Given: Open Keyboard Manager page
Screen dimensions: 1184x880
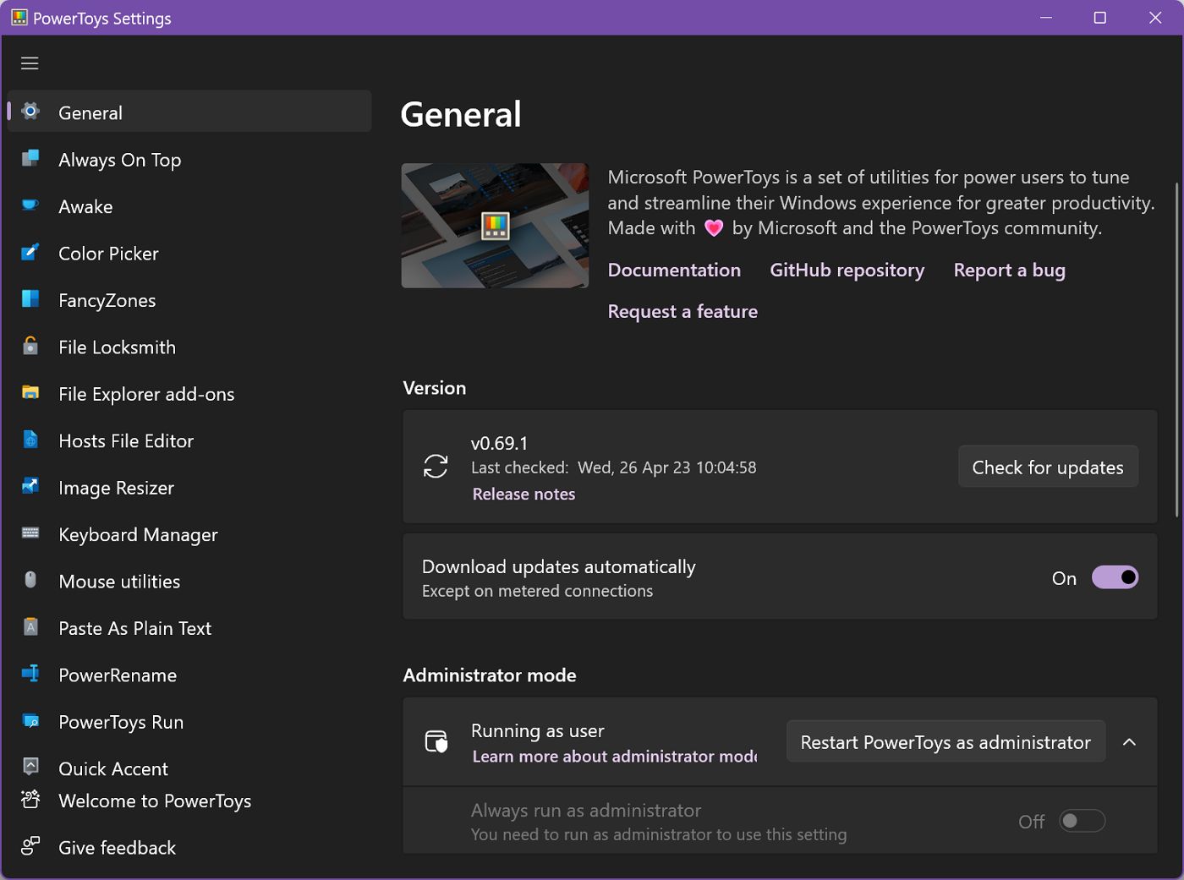Looking at the screenshot, I should pos(189,534).
